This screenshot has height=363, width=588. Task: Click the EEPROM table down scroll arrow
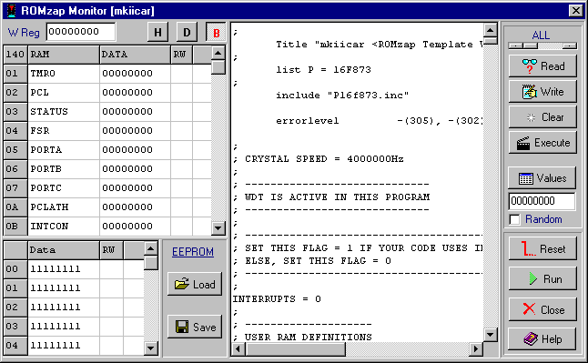pos(151,348)
